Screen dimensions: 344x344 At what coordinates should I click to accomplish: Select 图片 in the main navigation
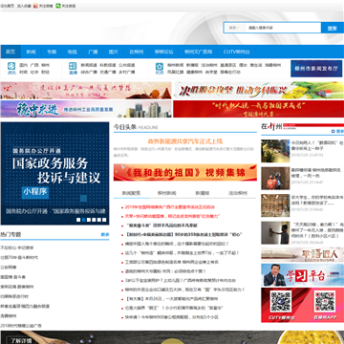[113, 52]
